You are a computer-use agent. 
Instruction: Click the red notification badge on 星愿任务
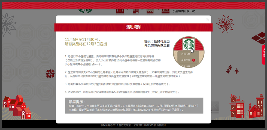tap(193, 60)
